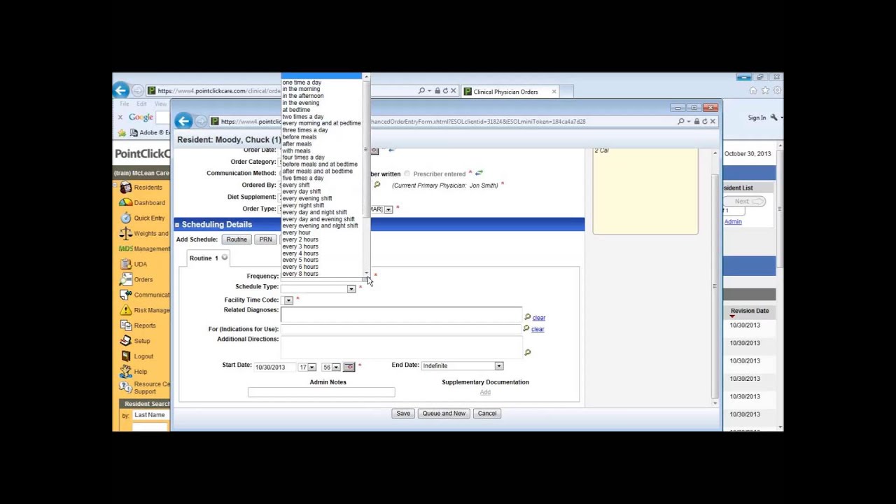Image resolution: width=896 pixels, height=504 pixels.
Task: Click the Additional Directions search magnifier
Action: tap(527, 352)
